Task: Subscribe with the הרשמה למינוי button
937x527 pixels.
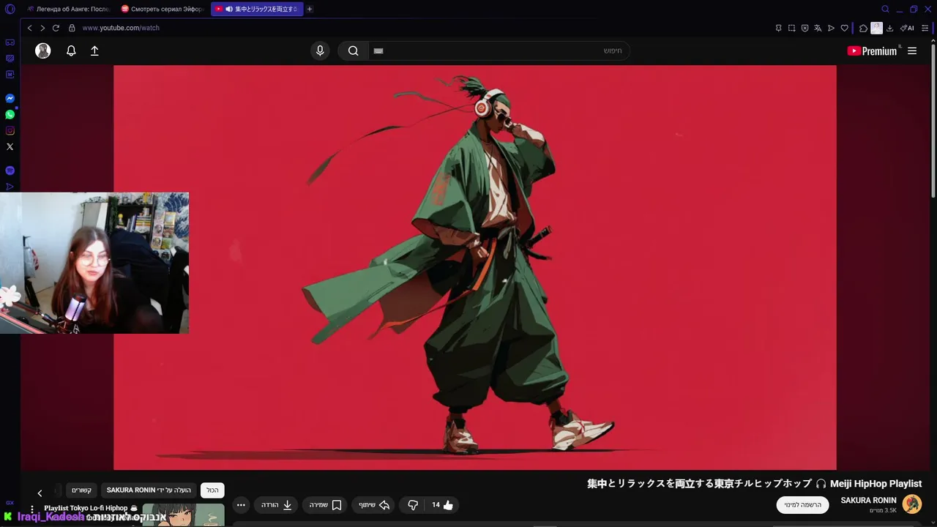Action: click(x=802, y=505)
